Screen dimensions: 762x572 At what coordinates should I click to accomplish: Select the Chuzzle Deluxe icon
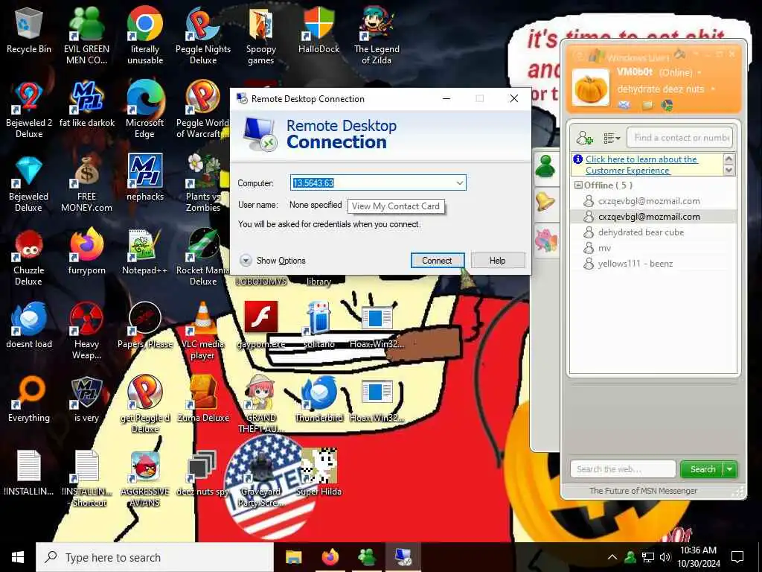(29, 258)
